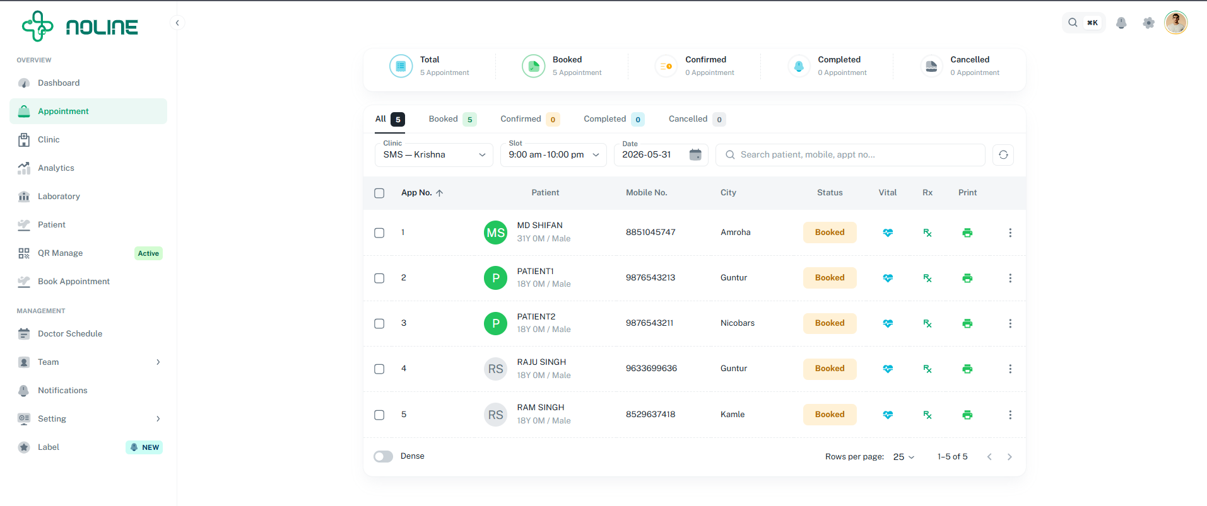Viewport: 1207px width, 506px height.
Task: Click the Noline logo
Action: tap(80, 26)
